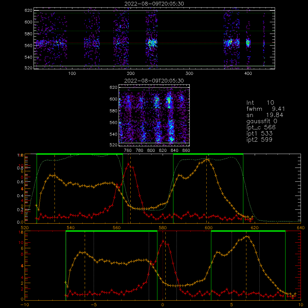Click the y-axis label 0.8 on the upper profile plot

tap(20, 168)
